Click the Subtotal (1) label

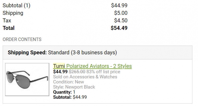point(16,5)
